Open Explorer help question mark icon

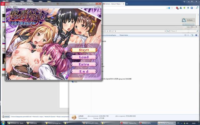click(x=197, y=35)
